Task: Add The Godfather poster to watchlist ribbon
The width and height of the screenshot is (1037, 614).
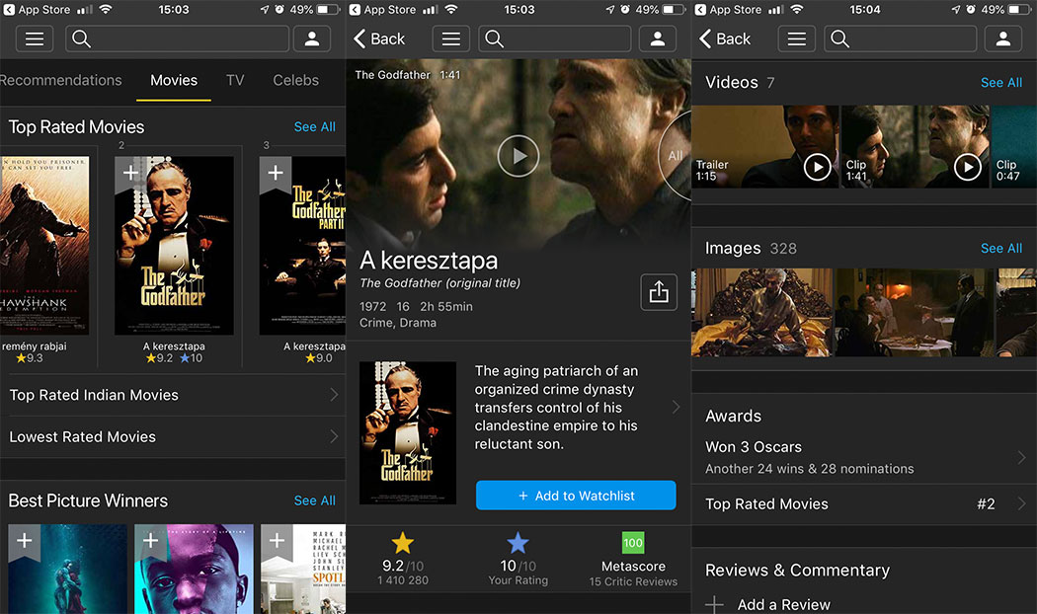Action: click(x=131, y=175)
